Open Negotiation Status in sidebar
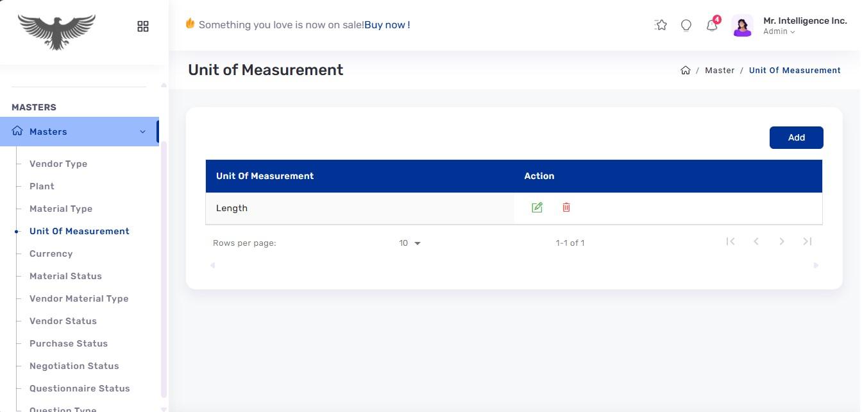 click(x=74, y=366)
